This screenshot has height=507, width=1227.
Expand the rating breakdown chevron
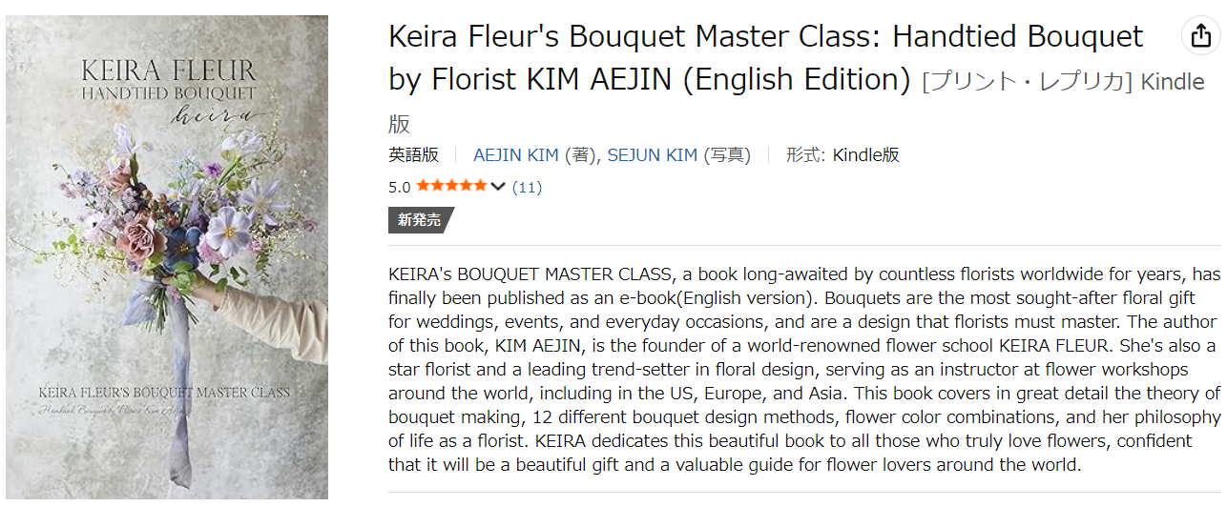pos(497,187)
